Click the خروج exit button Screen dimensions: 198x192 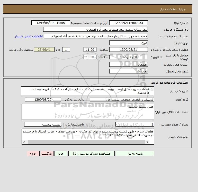(x=33, y=154)
